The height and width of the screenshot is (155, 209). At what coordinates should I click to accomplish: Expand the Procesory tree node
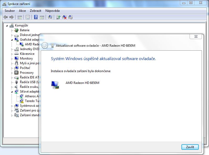click(12, 73)
